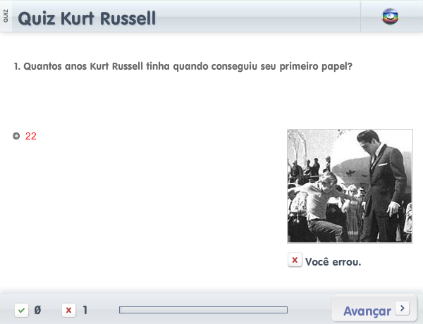Image resolution: width=423 pixels, height=324 pixels.
Task: Click the question one text
Action: tap(183, 66)
